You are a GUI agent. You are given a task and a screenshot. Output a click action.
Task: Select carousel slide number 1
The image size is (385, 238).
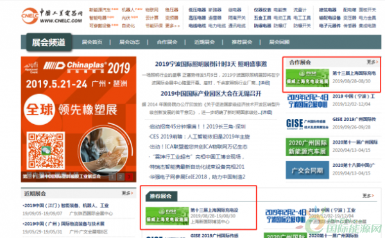[x=112, y=177]
